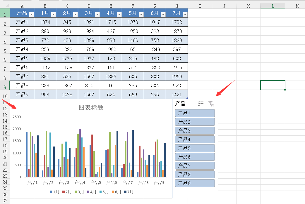305x204 pixels.
Task: Select column L header
Action: tap(273, 6)
